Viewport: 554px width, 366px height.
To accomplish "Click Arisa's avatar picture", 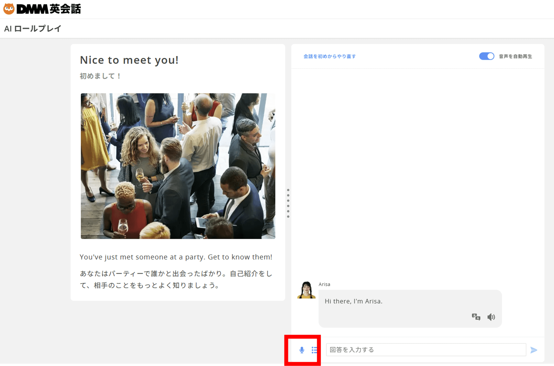I will (306, 290).
